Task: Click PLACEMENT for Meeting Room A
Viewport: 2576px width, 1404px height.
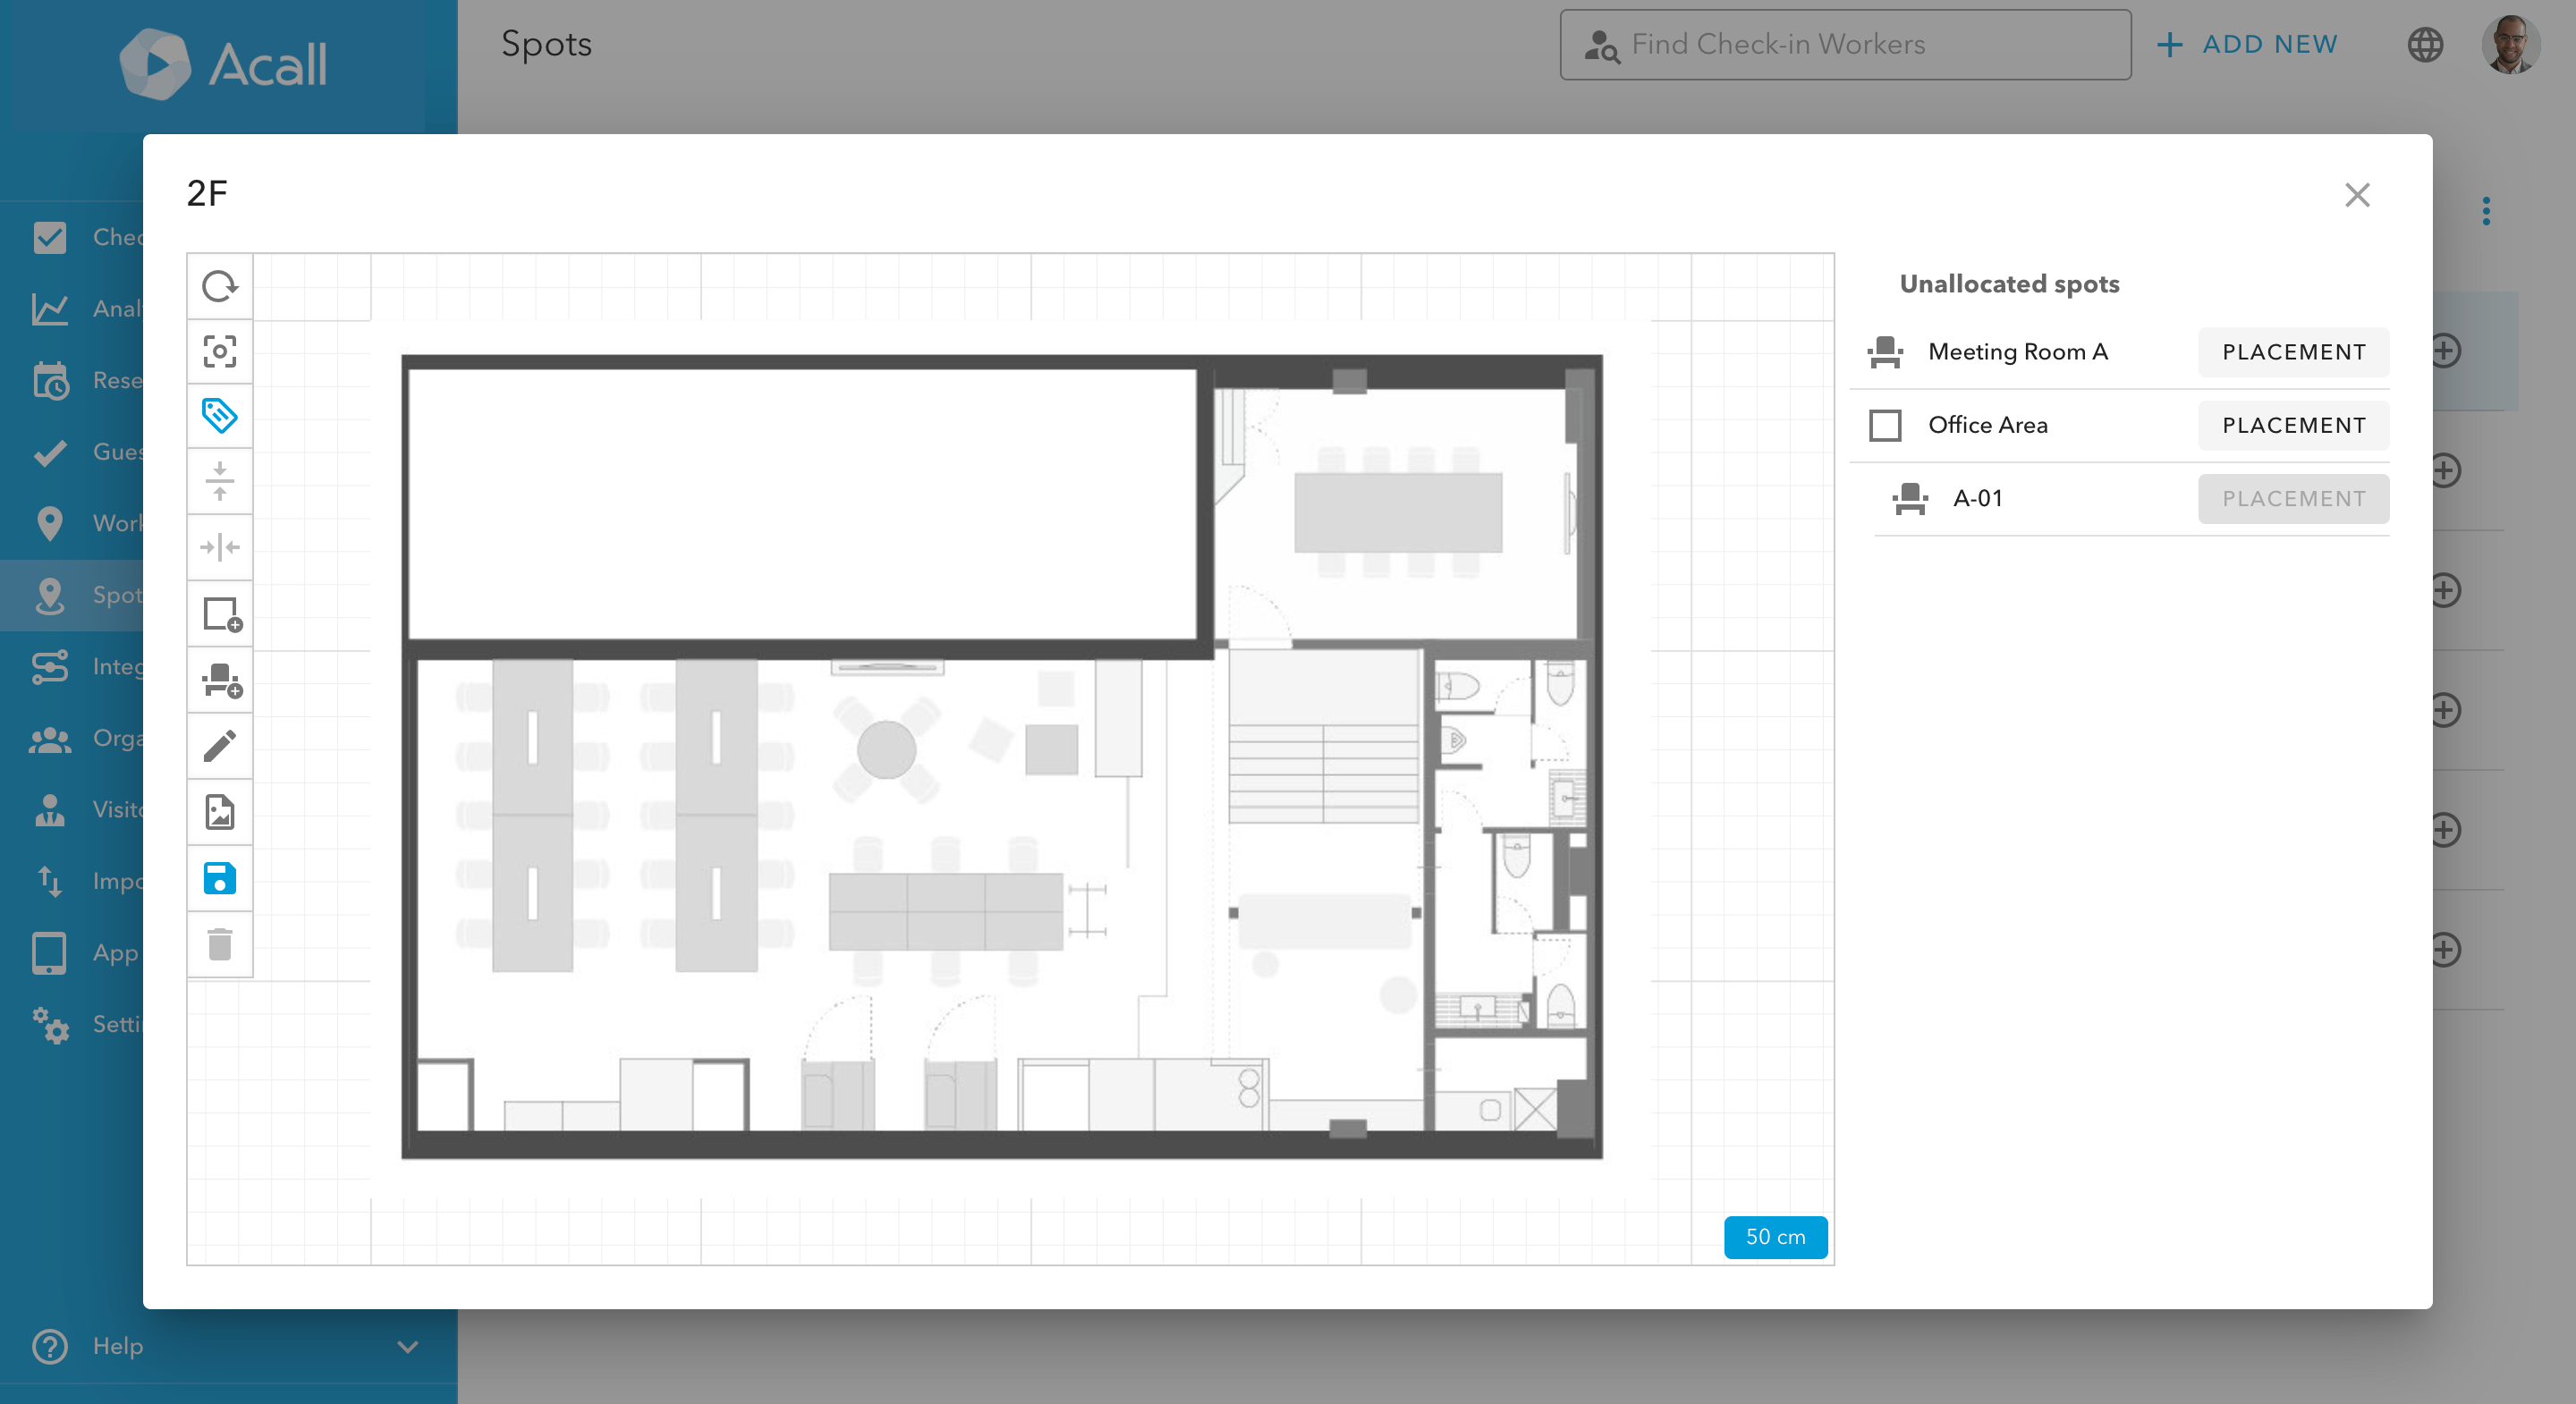Action: tap(2293, 352)
